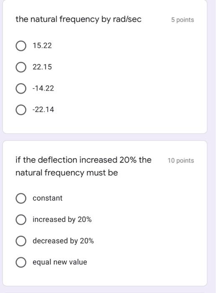Click the word constant answer text
The height and width of the screenshot is (293, 216).
pyautogui.click(x=48, y=198)
